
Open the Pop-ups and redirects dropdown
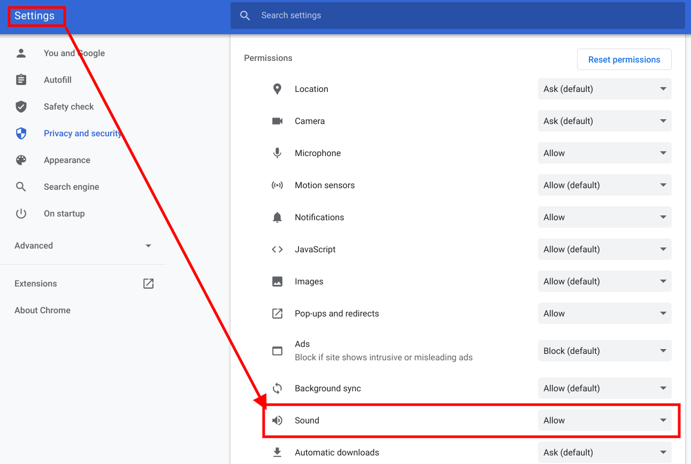click(604, 313)
